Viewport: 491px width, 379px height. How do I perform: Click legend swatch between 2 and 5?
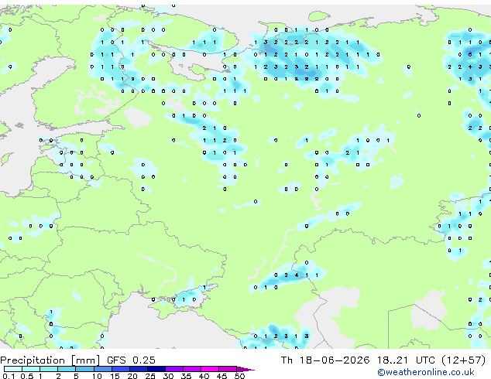[67, 369]
